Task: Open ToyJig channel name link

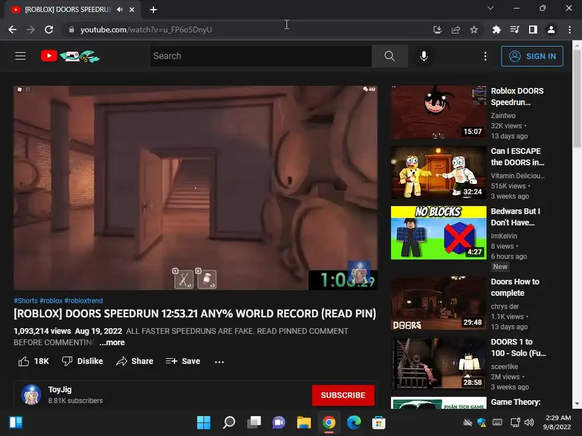Action: pos(60,389)
